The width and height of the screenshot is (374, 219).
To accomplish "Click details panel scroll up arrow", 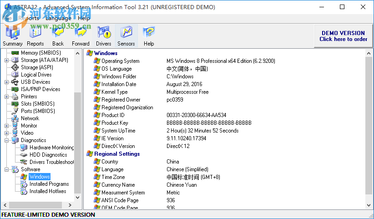I will click(x=369, y=53).
